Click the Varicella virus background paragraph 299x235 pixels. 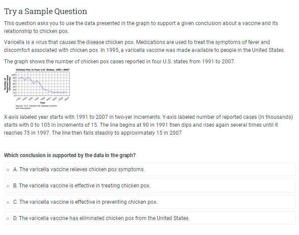(144, 46)
